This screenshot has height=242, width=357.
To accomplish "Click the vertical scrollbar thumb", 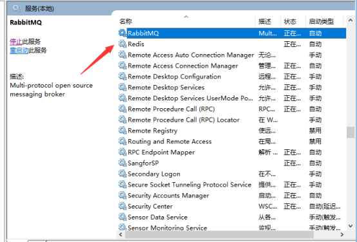I will tap(351, 133).
